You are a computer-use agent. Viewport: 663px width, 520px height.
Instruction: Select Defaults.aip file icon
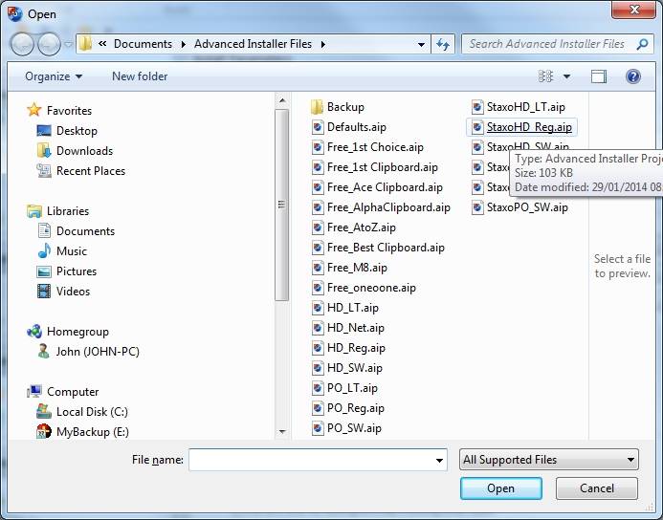click(x=318, y=127)
